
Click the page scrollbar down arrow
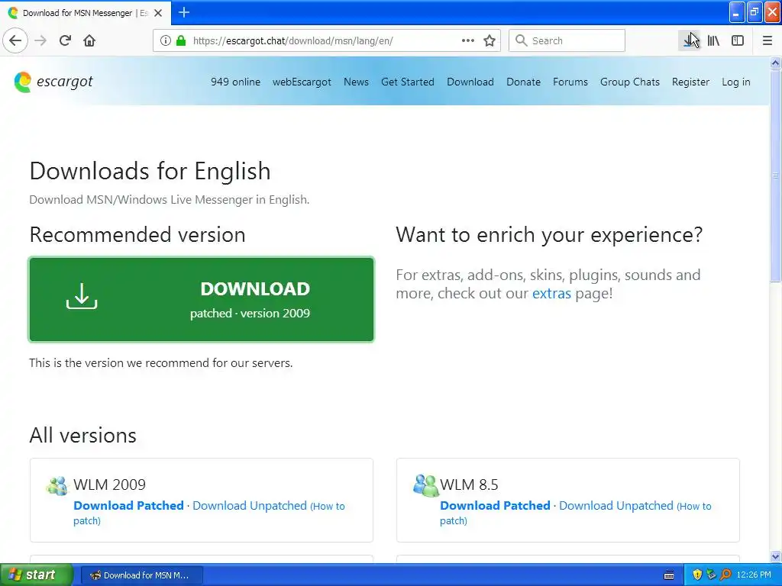point(776,556)
